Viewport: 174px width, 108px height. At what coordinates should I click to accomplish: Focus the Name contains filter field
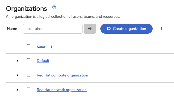[x=53, y=29]
